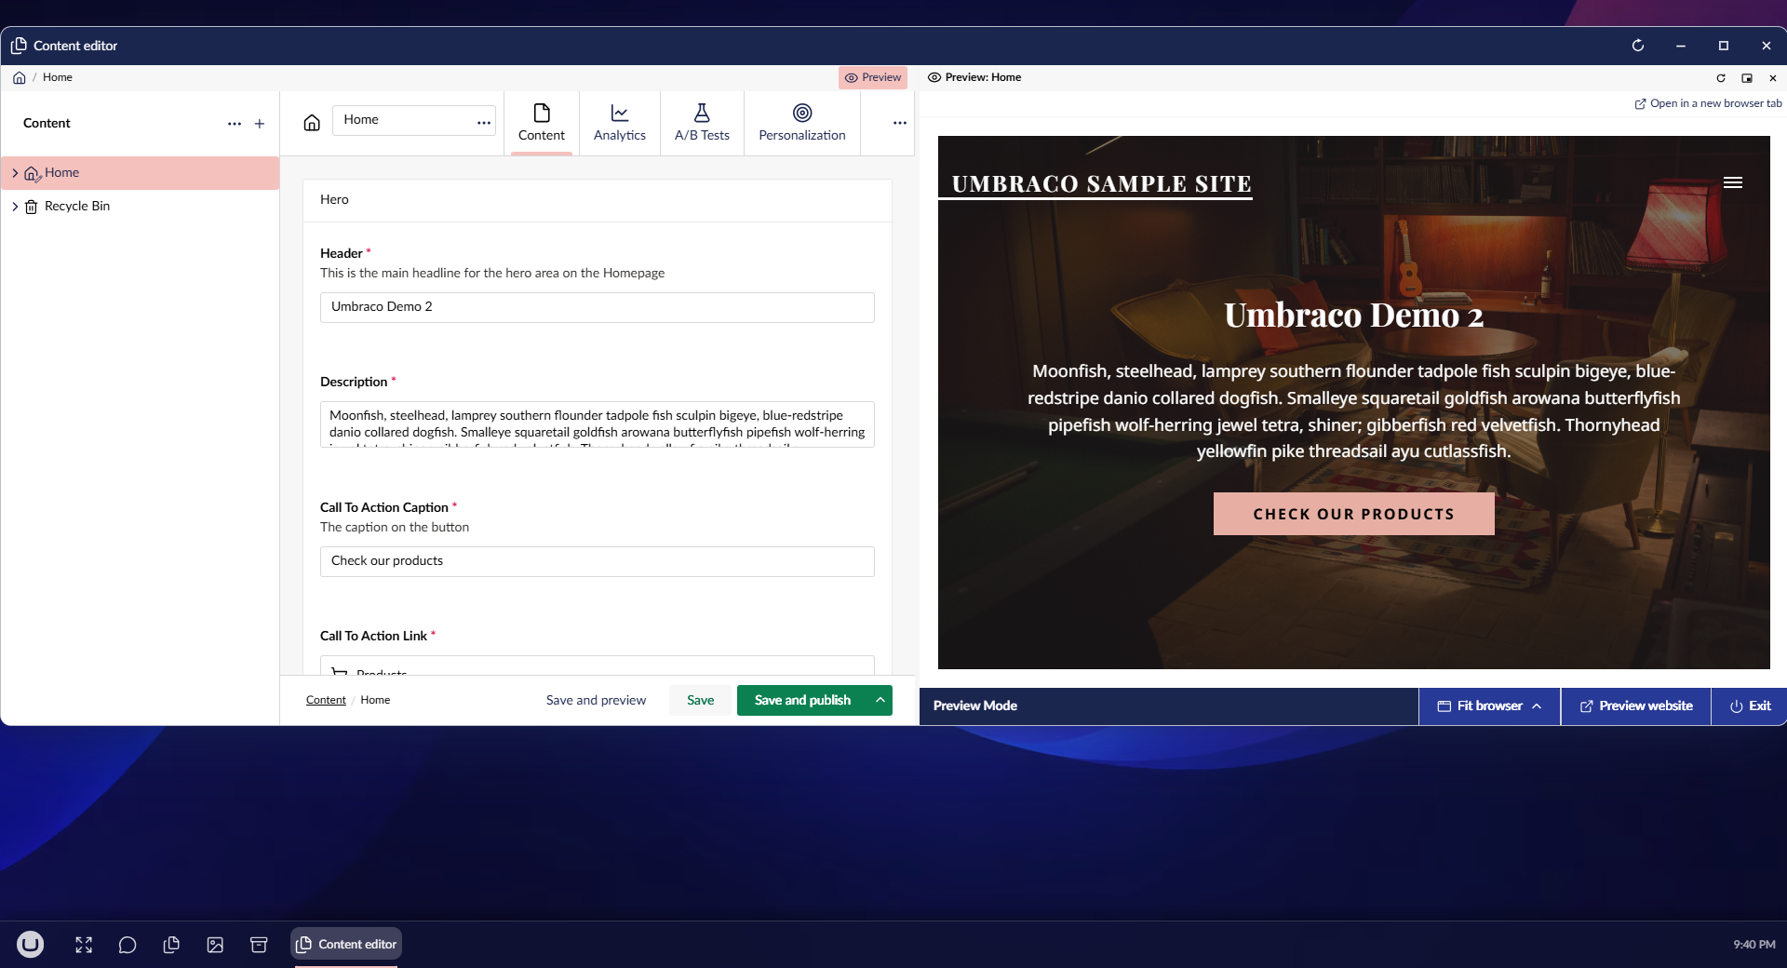Open the dots menu inside the Home name field
Image resolution: width=1787 pixels, height=968 pixels.
point(484,123)
